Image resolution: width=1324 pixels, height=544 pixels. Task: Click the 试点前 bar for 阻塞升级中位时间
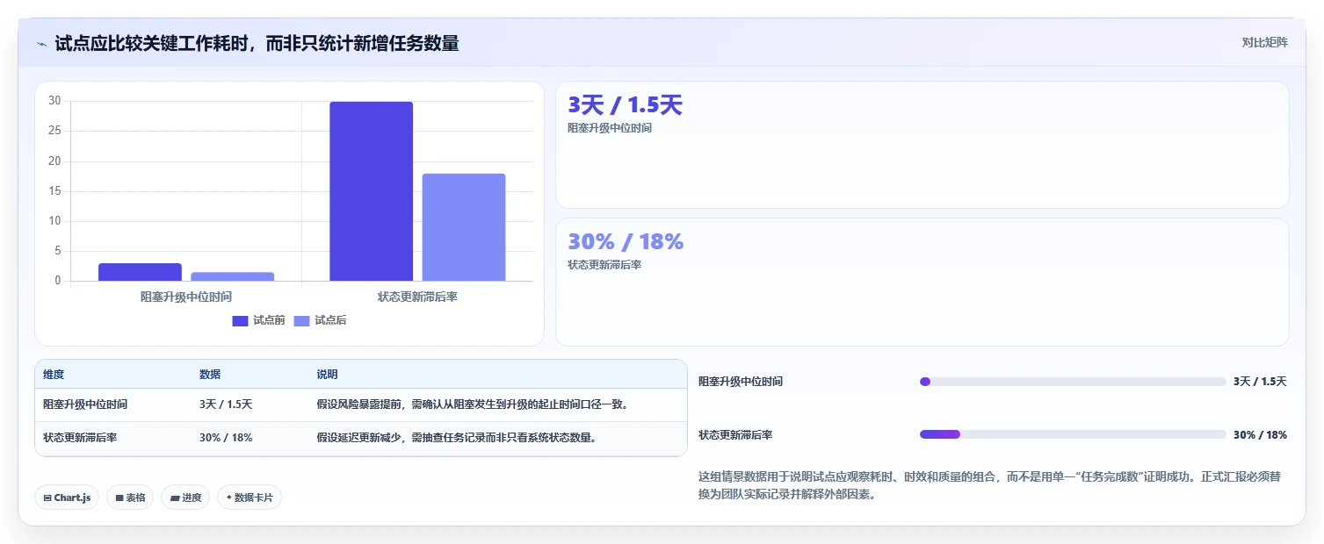click(140, 272)
